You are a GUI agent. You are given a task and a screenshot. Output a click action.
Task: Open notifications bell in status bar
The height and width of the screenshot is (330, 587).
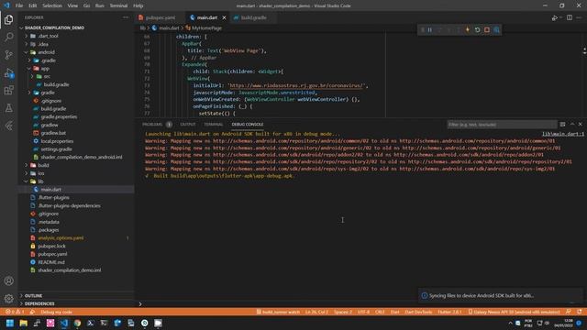click(580, 312)
